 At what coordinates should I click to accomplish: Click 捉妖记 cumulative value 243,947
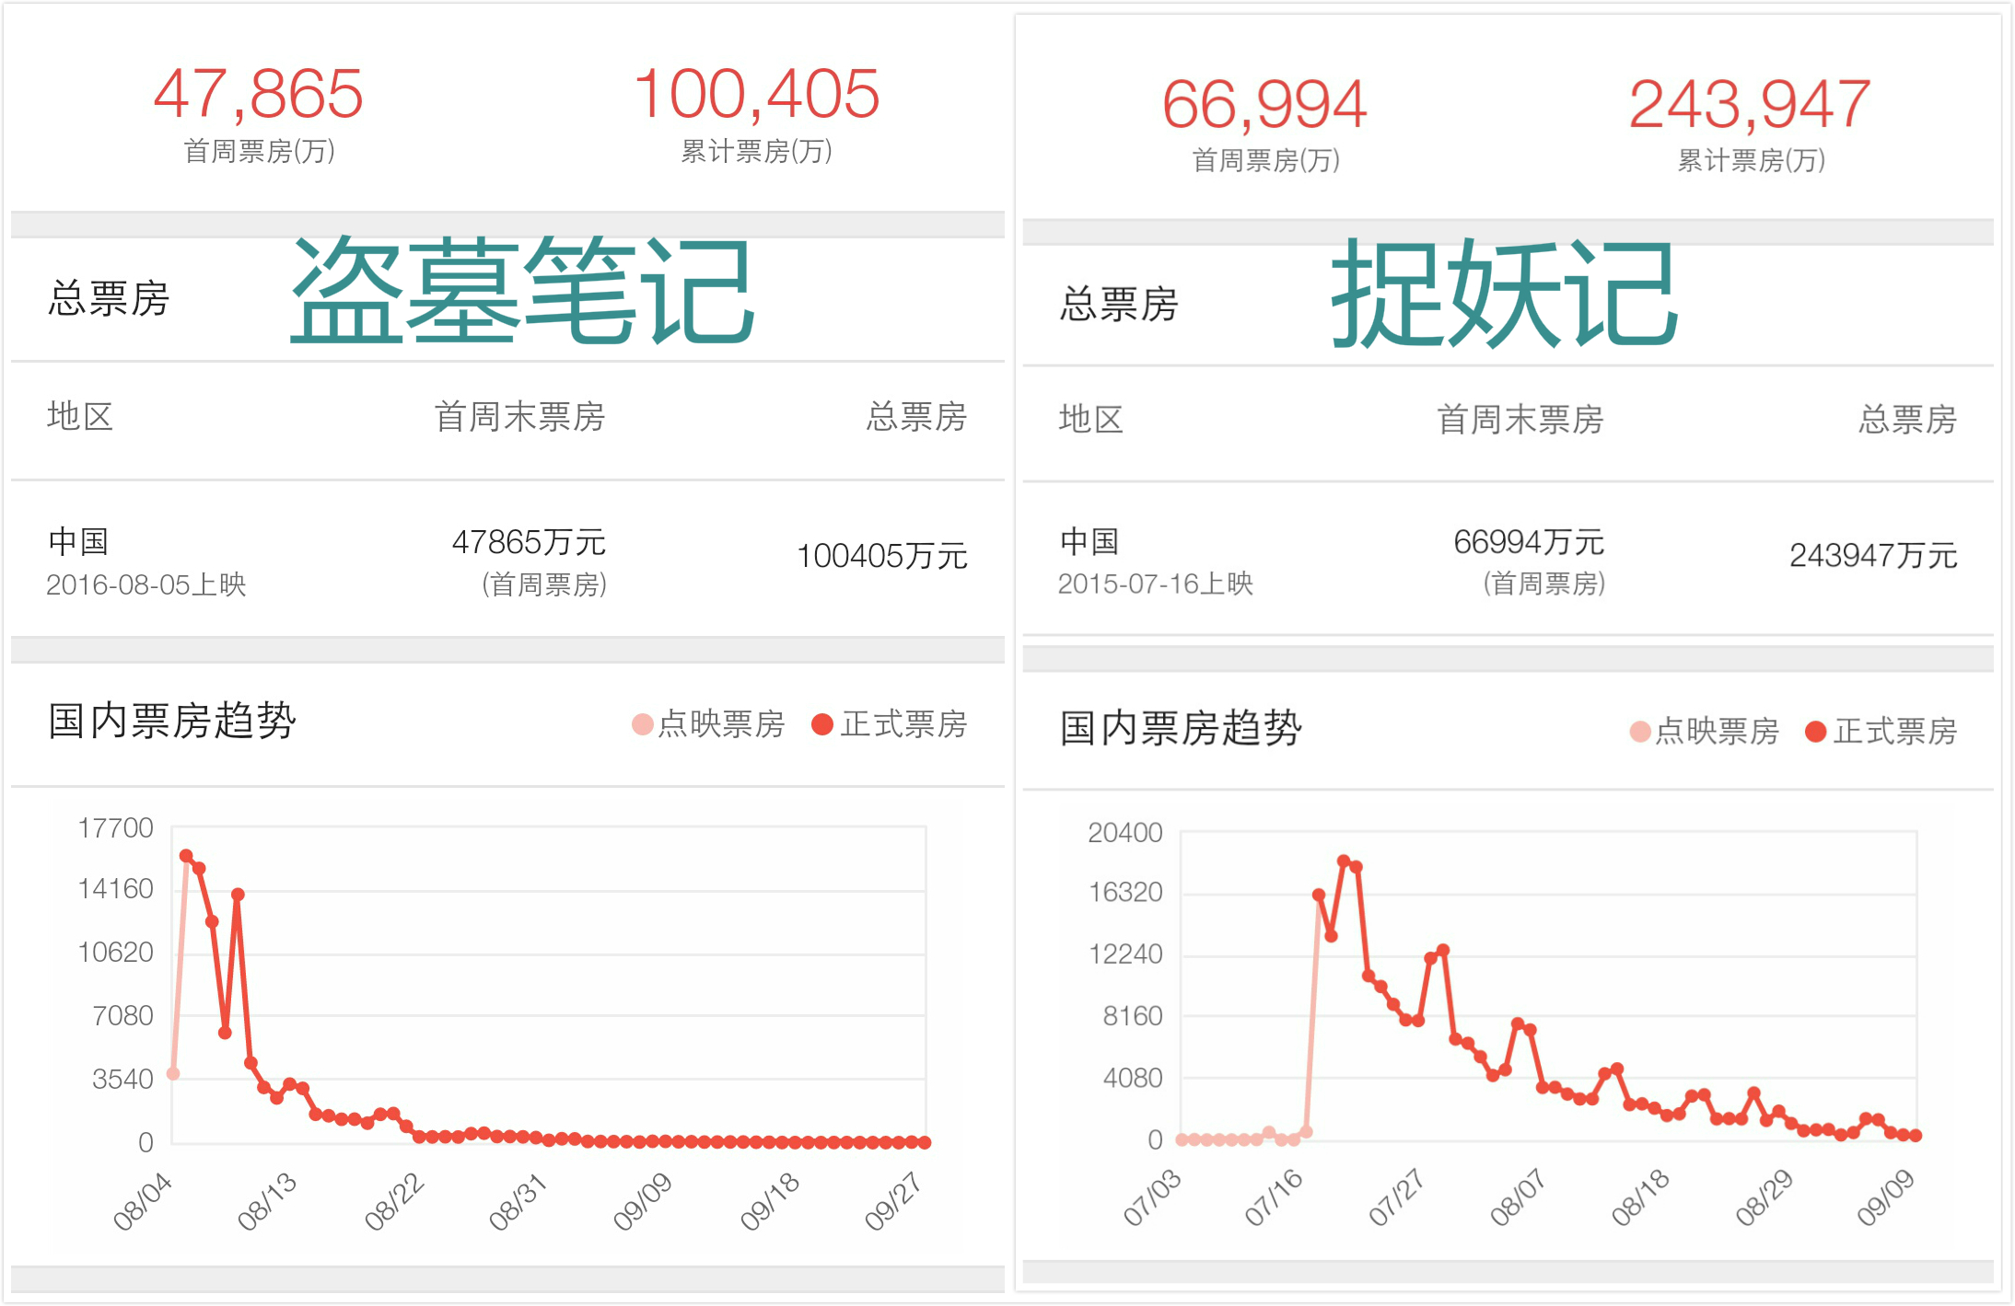1751,103
